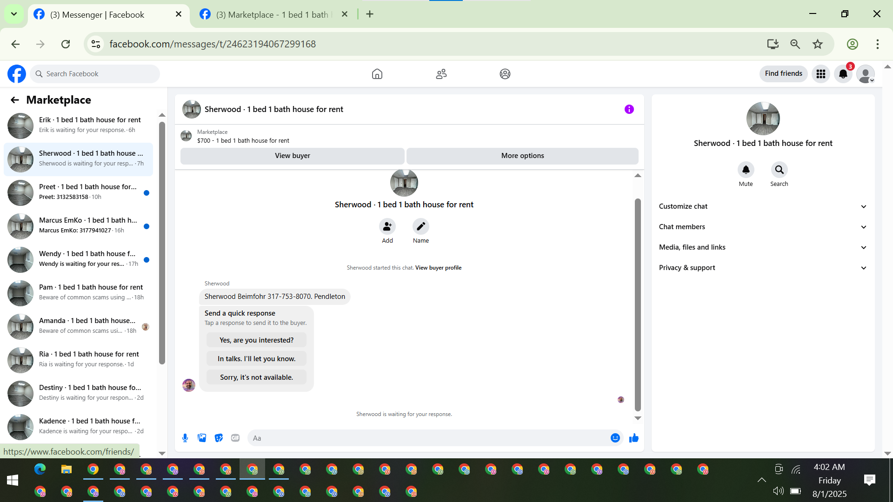This screenshot has width=893, height=502.
Task: Click Add people icon in chat
Action: (x=387, y=226)
